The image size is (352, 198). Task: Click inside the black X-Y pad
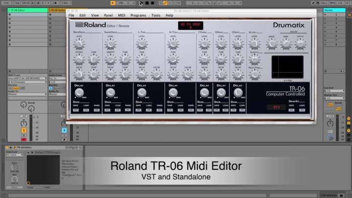(x=287, y=67)
